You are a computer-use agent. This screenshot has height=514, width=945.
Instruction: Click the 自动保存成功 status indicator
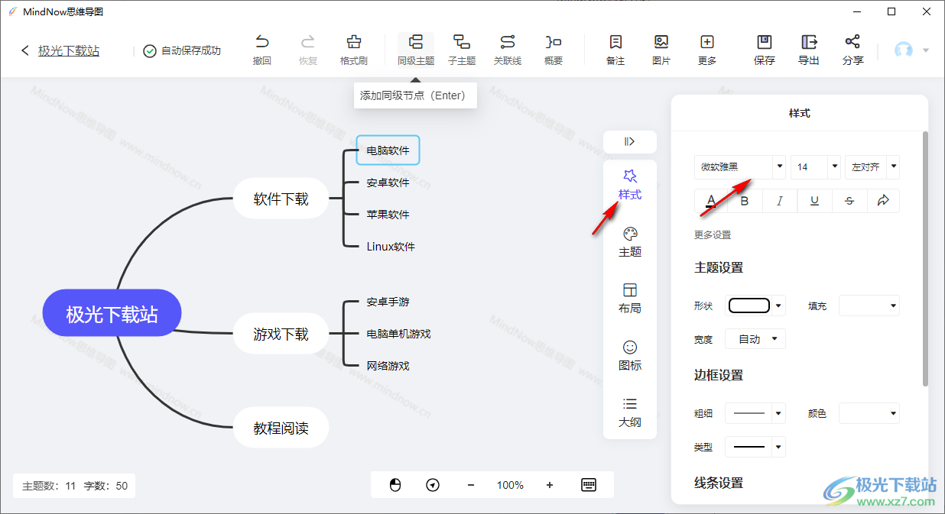pyautogui.click(x=182, y=50)
